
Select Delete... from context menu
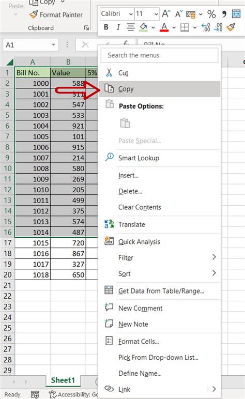pyautogui.click(x=159, y=191)
